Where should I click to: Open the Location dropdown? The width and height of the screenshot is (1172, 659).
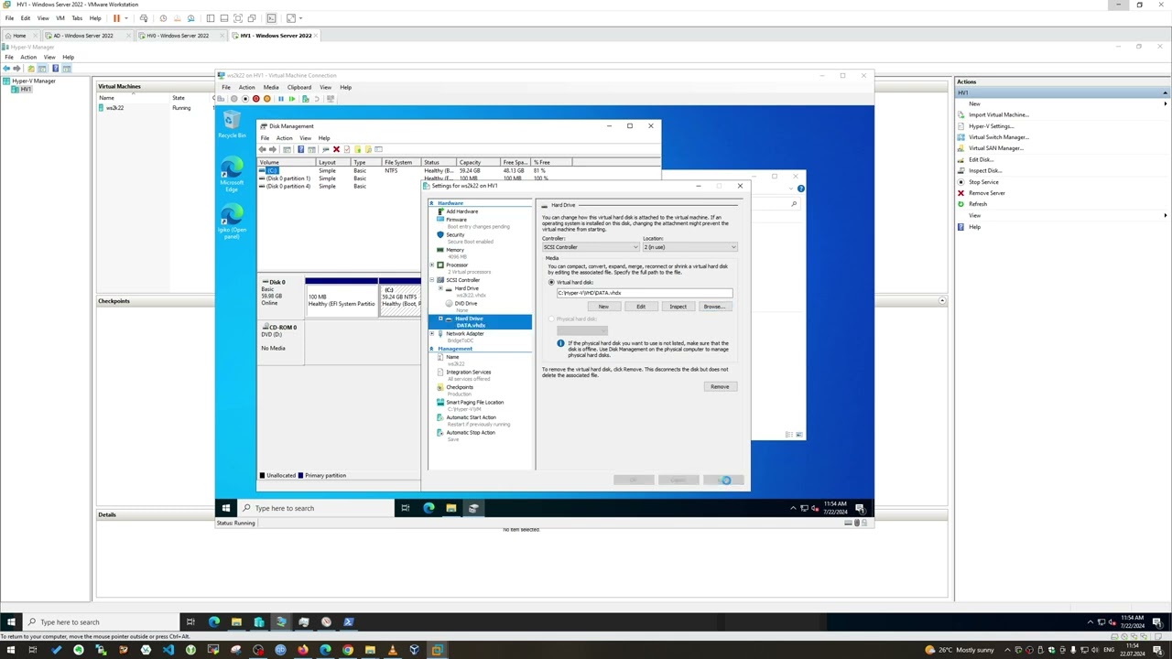[690, 247]
